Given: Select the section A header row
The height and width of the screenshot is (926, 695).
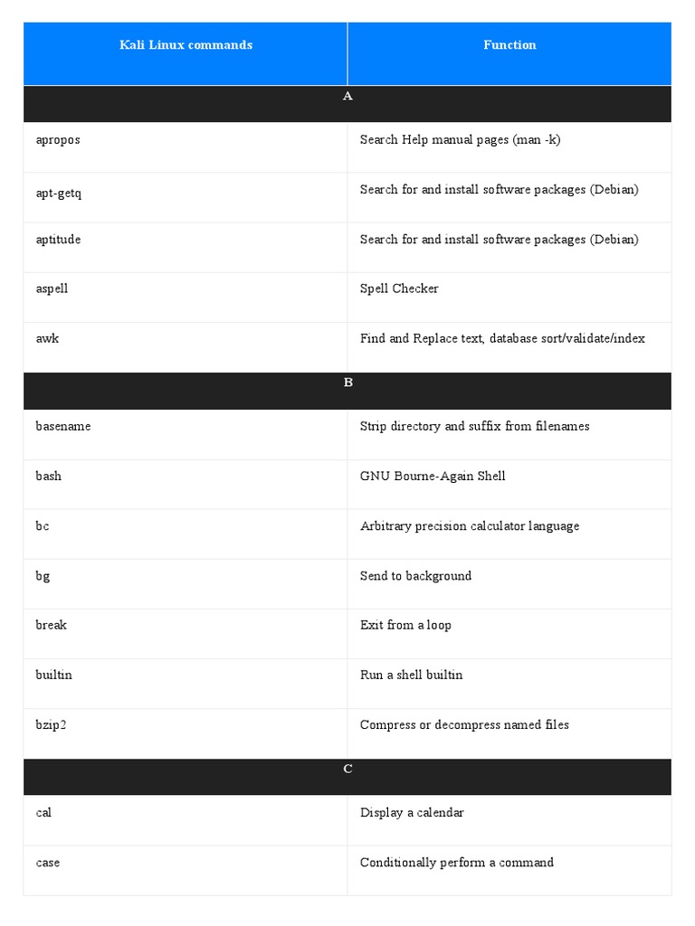Looking at the screenshot, I should tap(347, 104).
